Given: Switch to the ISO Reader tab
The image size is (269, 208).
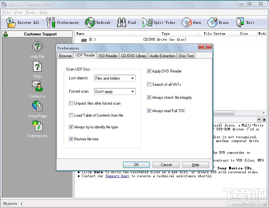Looking at the screenshot, I should point(108,56).
